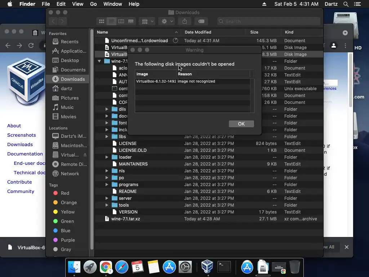This screenshot has height=277, width=369.
Task: Click About link on VirtualBox page
Action: [x=14, y=126]
